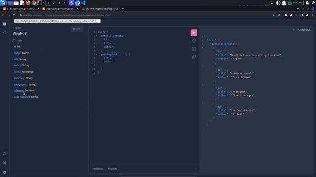Collapse the Variables and Headers editor chevron
This screenshot has width=316, height=177.
196,169
